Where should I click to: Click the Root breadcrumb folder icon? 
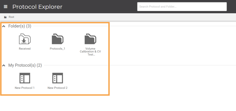coord(5,17)
